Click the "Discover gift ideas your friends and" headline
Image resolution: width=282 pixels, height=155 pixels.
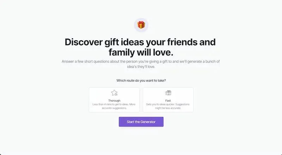pos(140,42)
